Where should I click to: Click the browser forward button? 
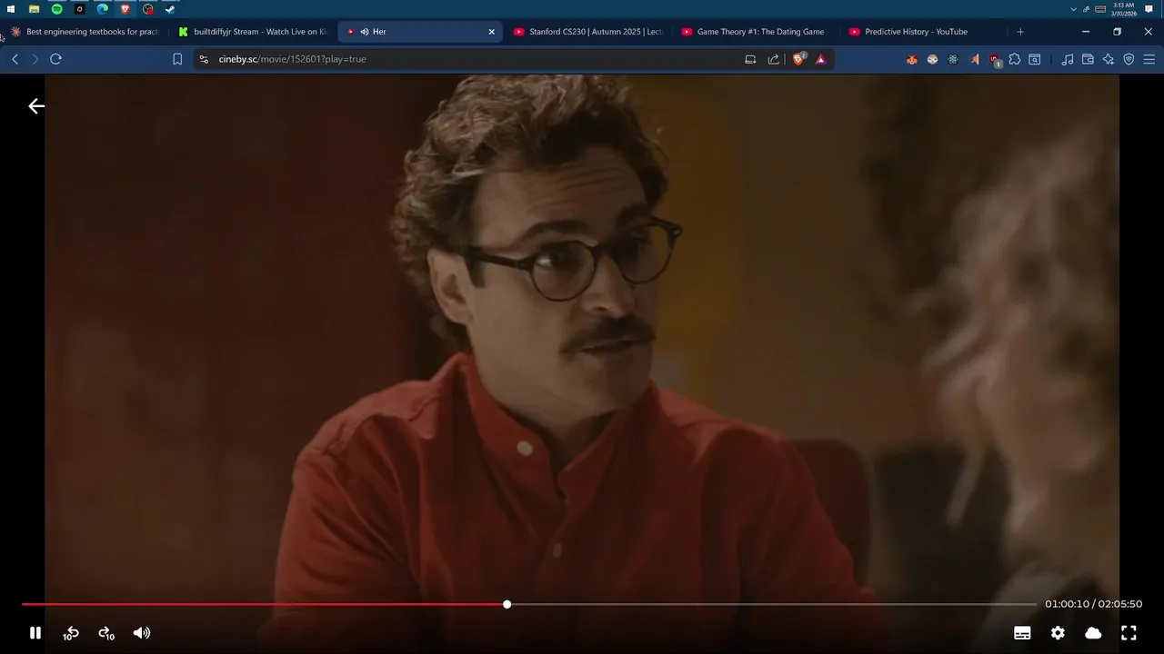(35, 59)
